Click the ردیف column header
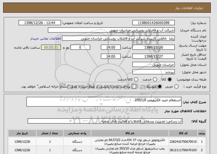The height and width of the screenshot is (154, 217). coord(202,133)
